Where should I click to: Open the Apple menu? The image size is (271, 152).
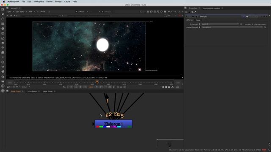4,2
